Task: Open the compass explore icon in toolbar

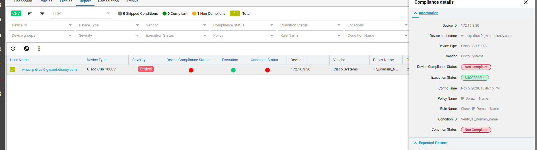Action: pos(26,49)
